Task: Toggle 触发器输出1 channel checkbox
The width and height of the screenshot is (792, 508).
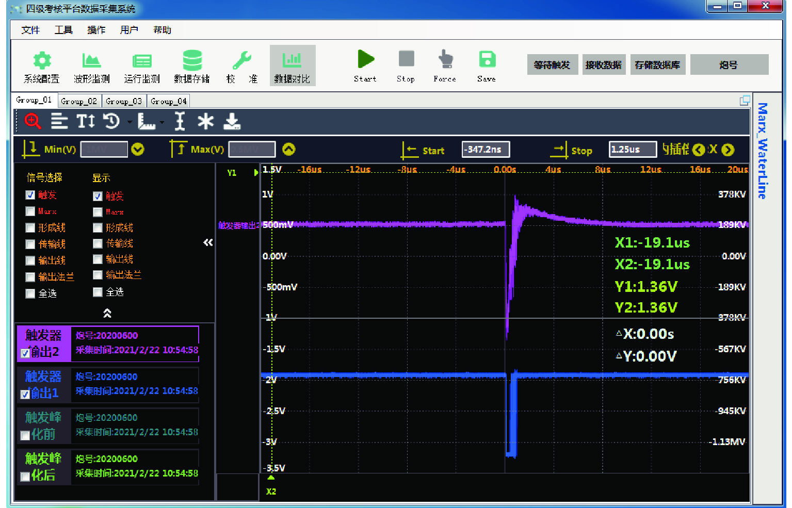Action: point(25,395)
